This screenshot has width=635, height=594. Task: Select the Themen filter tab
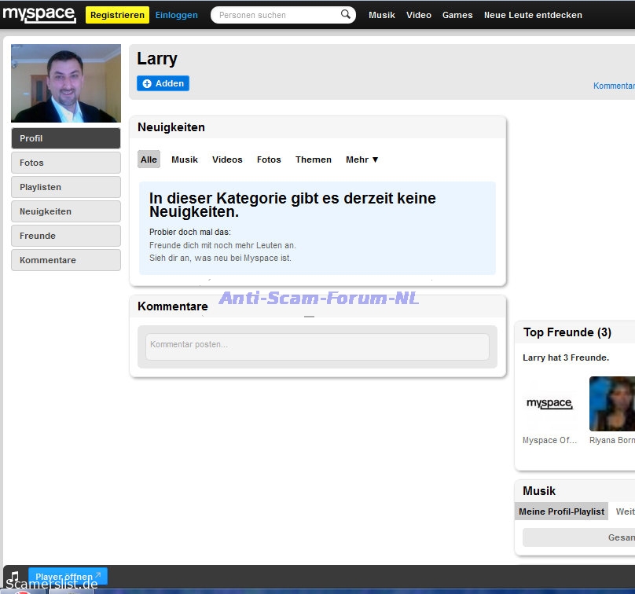314,159
